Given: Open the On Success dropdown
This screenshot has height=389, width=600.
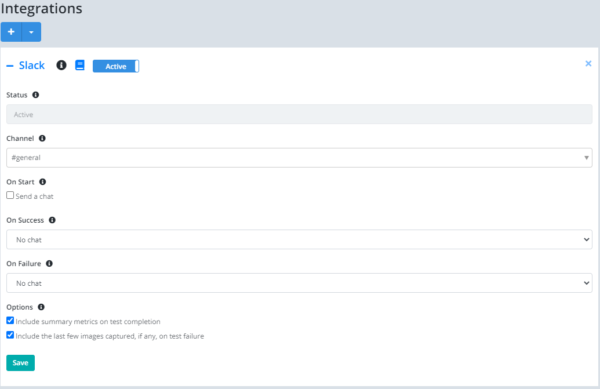Looking at the screenshot, I should click(x=299, y=239).
